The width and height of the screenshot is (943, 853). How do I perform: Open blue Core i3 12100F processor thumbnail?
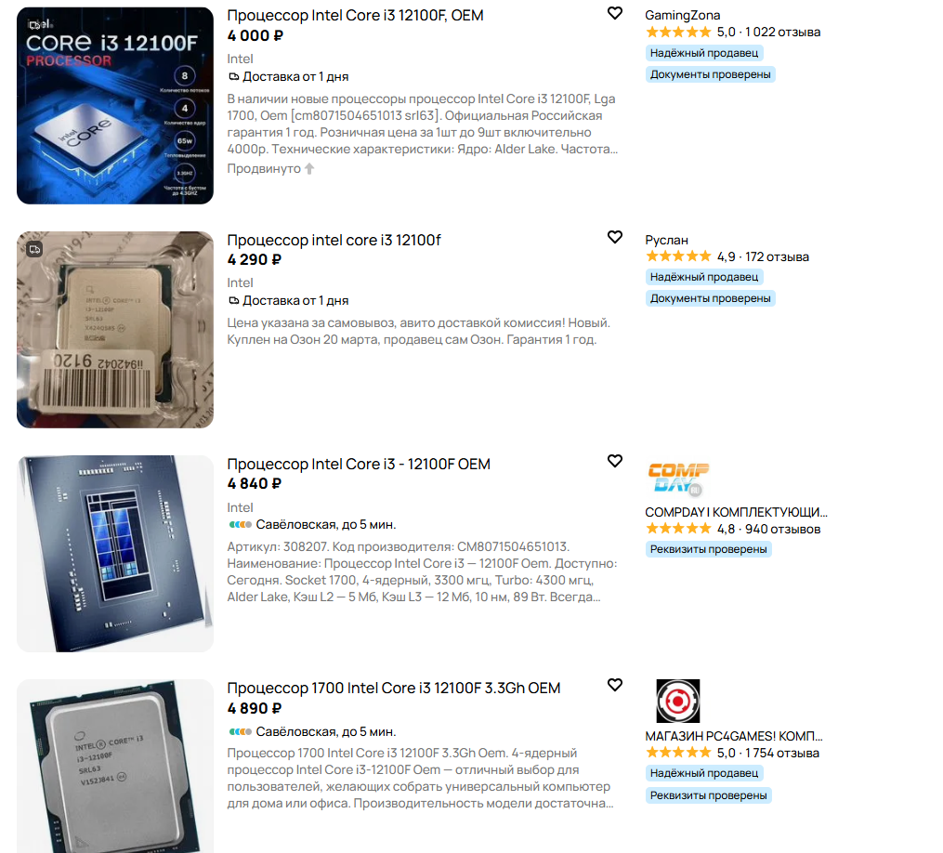115,106
